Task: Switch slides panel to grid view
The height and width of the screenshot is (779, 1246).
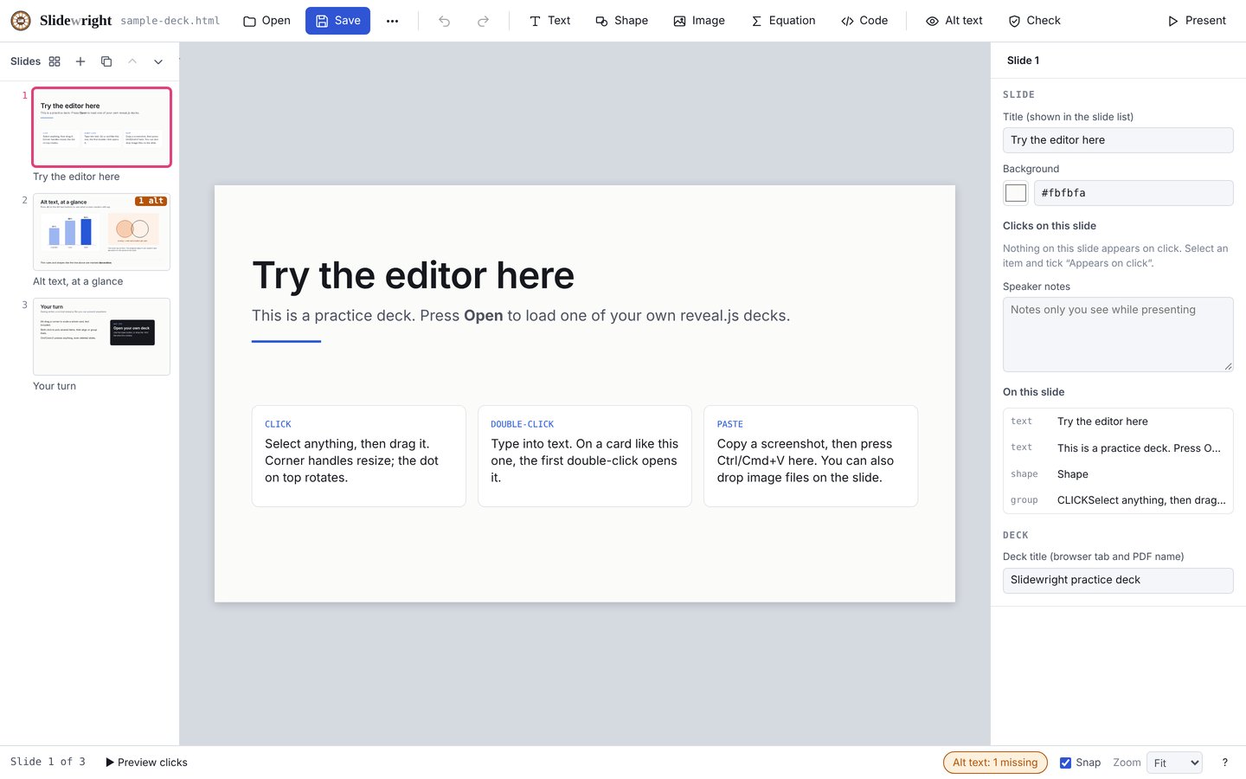Action: tap(55, 61)
